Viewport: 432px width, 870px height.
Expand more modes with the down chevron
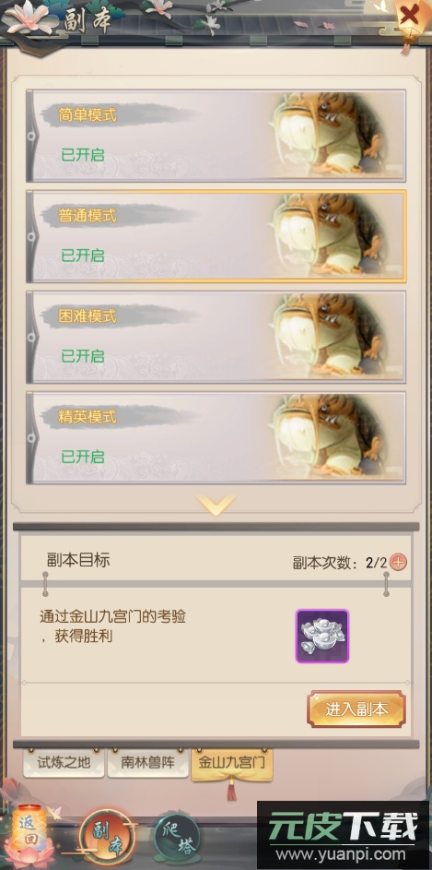point(216,505)
